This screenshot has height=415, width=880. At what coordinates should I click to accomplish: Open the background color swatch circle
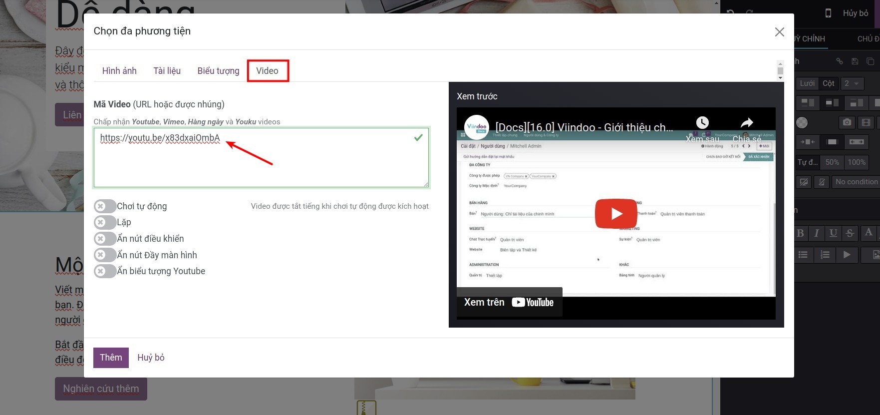click(x=802, y=122)
